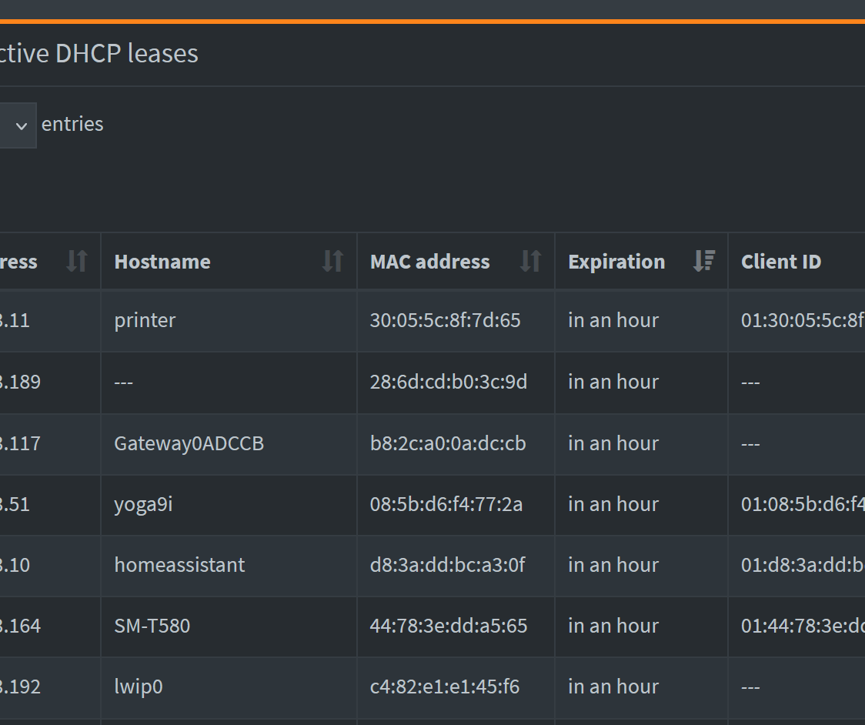Click IP address ending .117
Screen dimensions: 865x725
point(21,443)
